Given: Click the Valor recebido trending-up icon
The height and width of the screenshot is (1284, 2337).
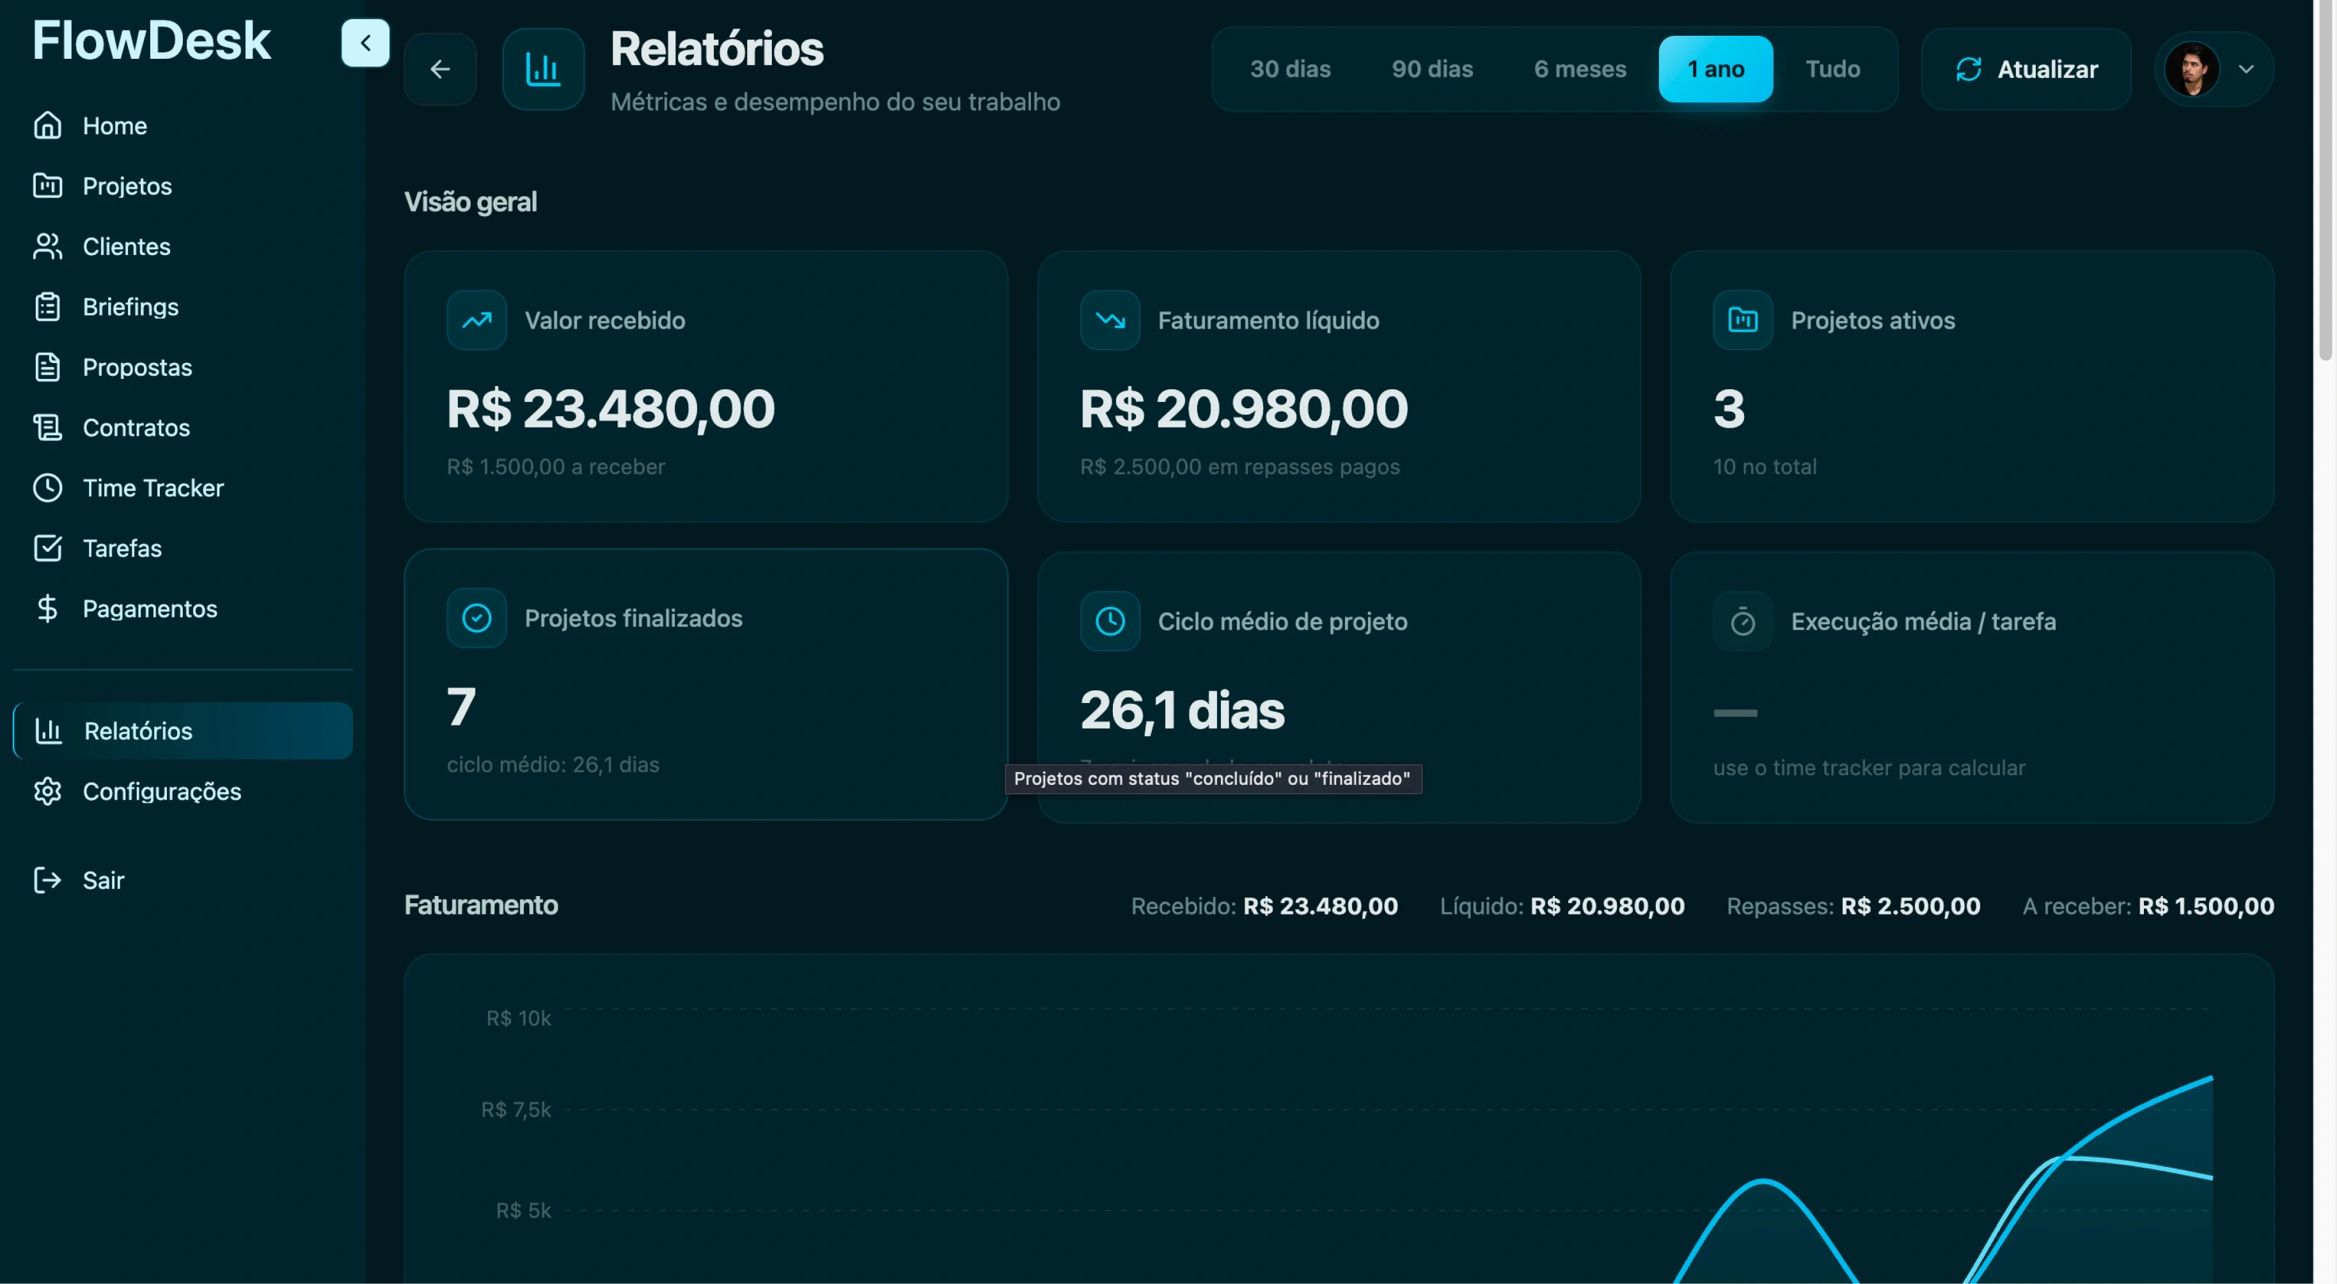Looking at the screenshot, I should pyautogui.click(x=476, y=319).
